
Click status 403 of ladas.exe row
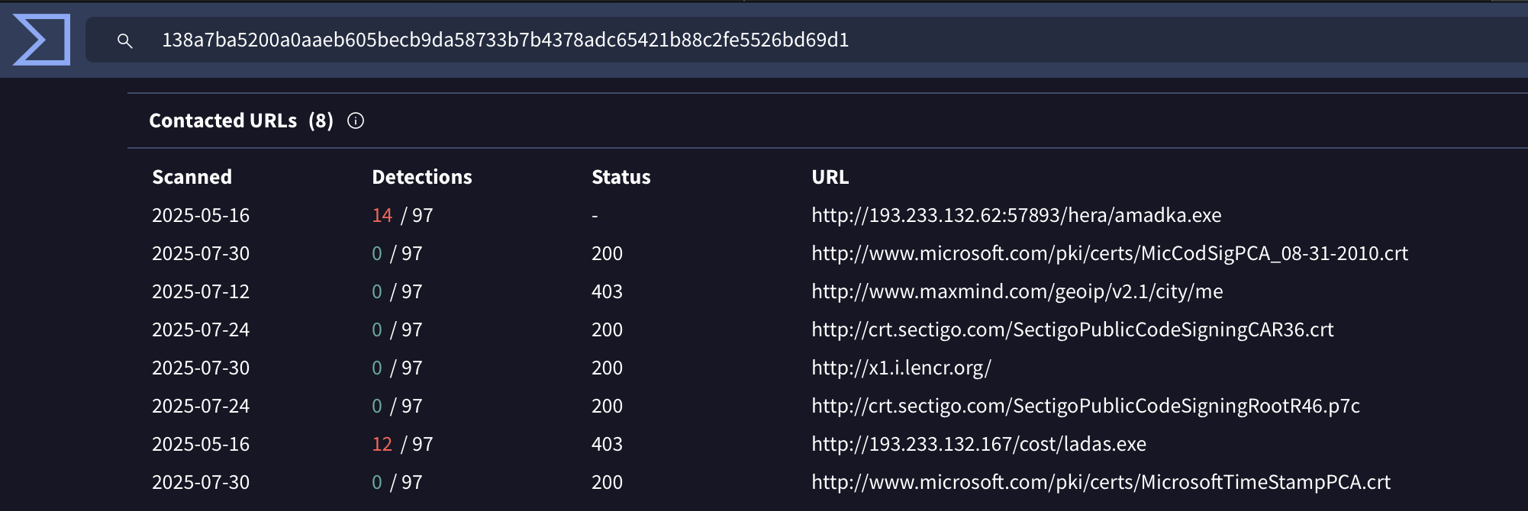tap(607, 444)
